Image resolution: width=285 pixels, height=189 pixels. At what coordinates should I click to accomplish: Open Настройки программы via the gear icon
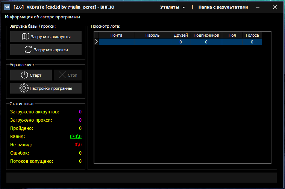[x=24, y=88]
